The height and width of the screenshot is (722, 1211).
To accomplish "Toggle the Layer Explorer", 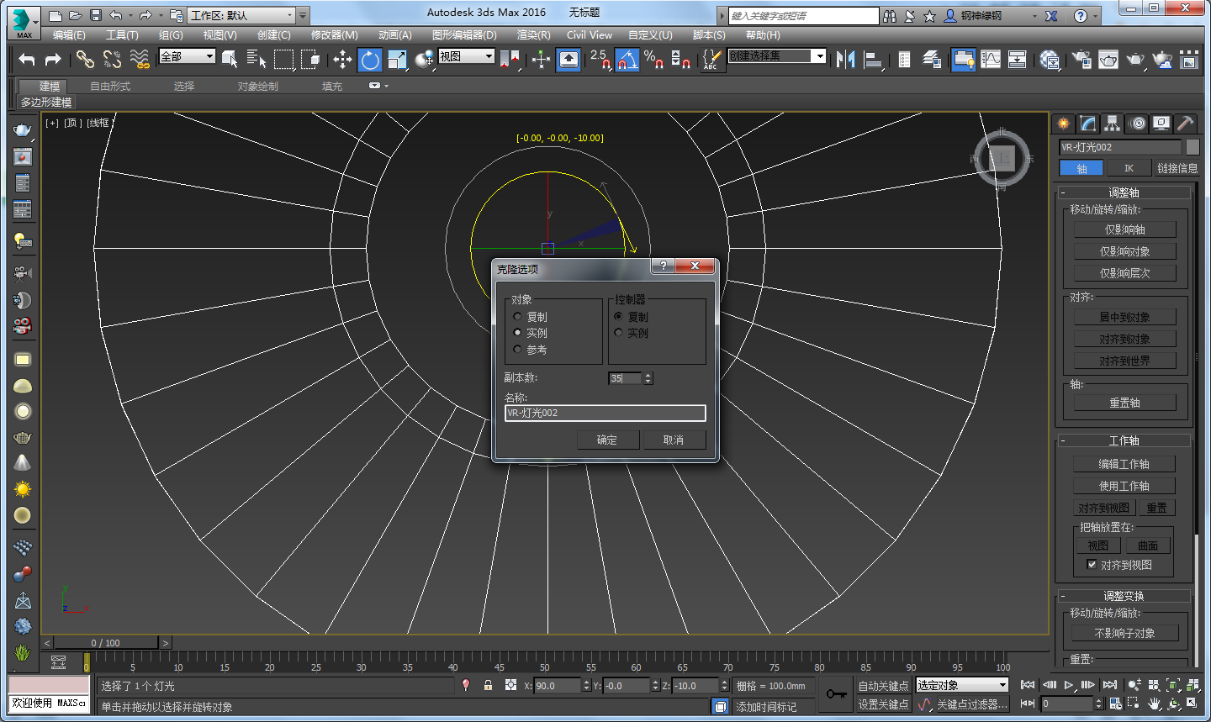I will click(x=932, y=59).
